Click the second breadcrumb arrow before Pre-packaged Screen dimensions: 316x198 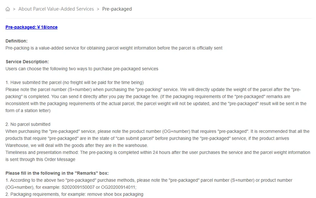pos(98,9)
